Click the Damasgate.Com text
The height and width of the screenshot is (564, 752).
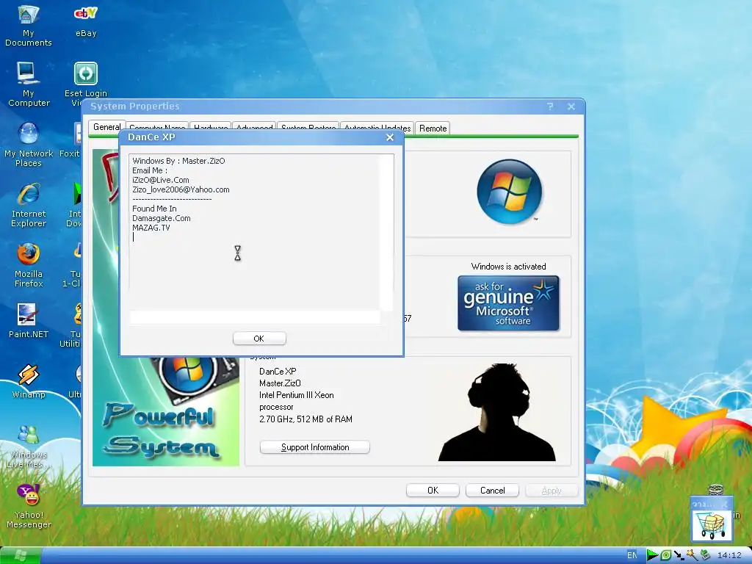pyautogui.click(x=161, y=218)
